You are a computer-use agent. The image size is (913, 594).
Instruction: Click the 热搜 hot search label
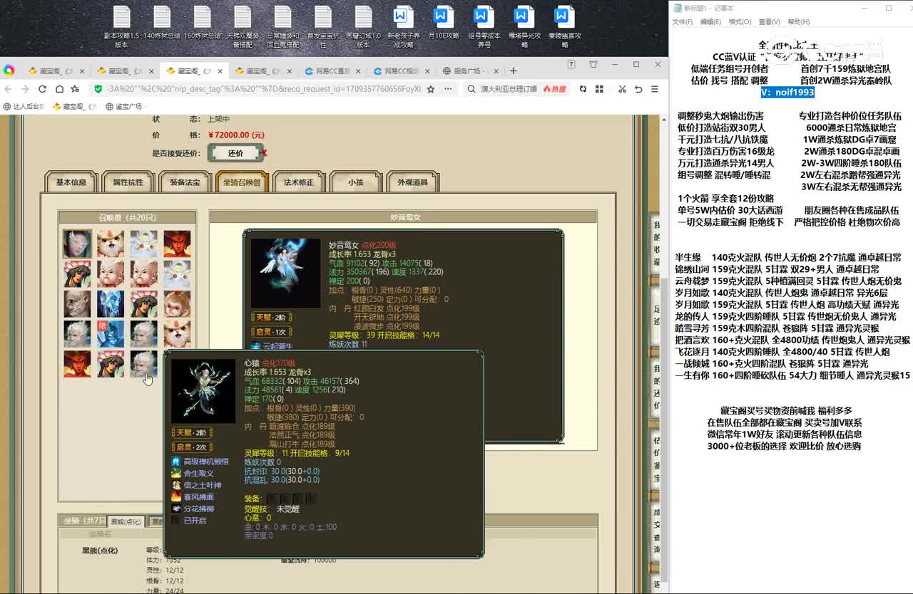[x=554, y=89]
